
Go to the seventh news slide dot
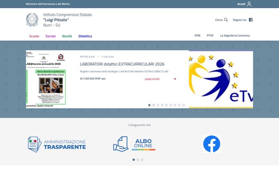[175, 105]
